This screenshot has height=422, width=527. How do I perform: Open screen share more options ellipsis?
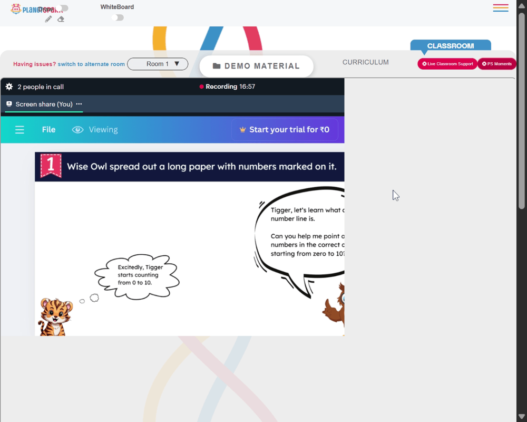(79, 104)
